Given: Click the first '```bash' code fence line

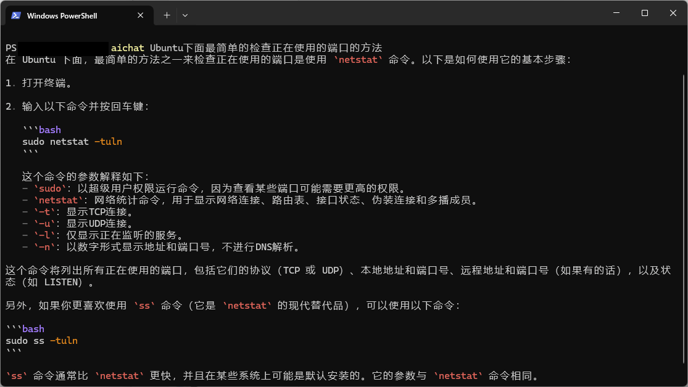Looking at the screenshot, I should [x=42, y=130].
